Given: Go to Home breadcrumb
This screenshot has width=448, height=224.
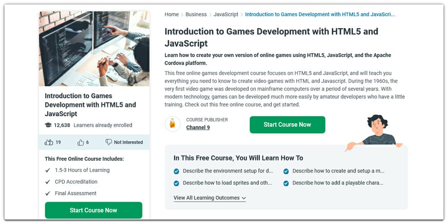Looking at the screenshot, I should [172, 15].
